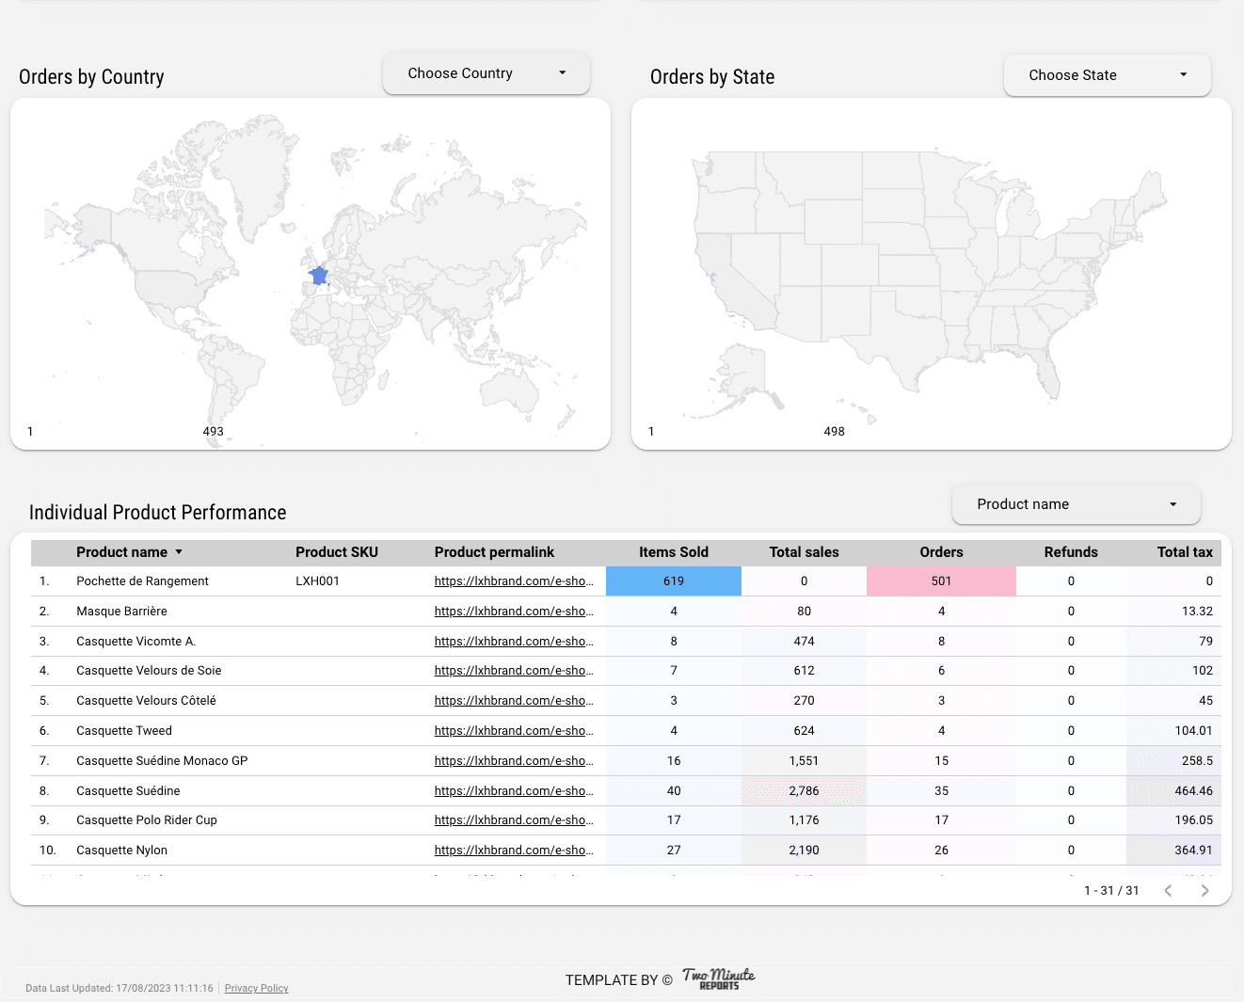Open the Privacy Policy link

pos(256,988)
